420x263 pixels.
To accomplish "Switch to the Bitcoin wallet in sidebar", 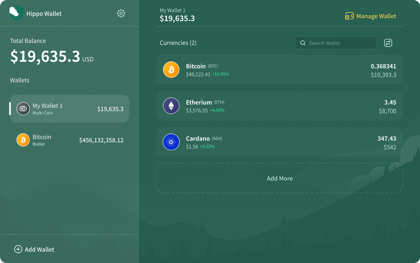I will coord(69,140).
